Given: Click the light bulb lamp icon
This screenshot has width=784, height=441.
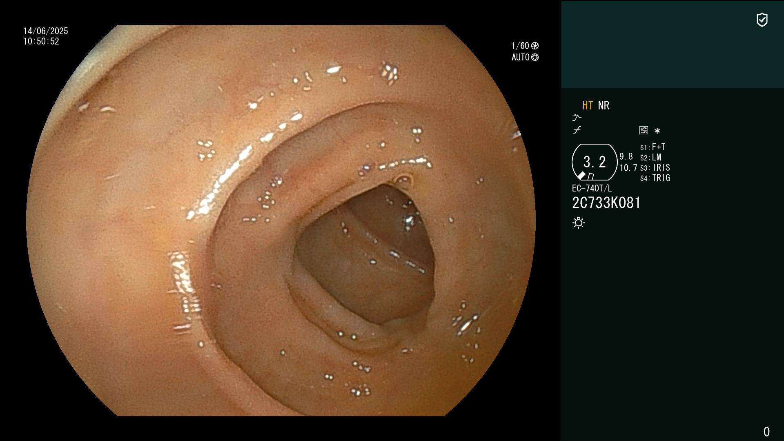Looking at the screenshot, I should point(579,223).
